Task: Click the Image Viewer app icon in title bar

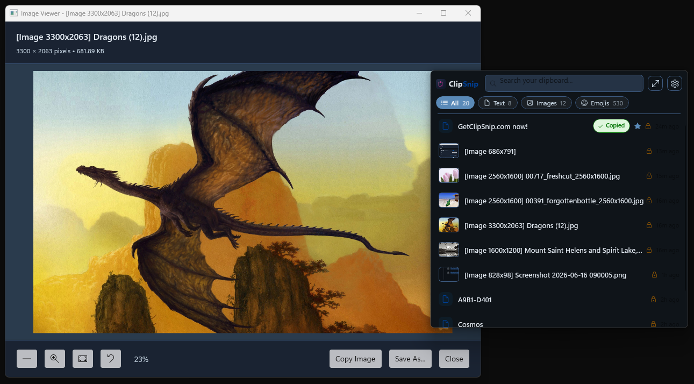Action: tap(14, 13)
